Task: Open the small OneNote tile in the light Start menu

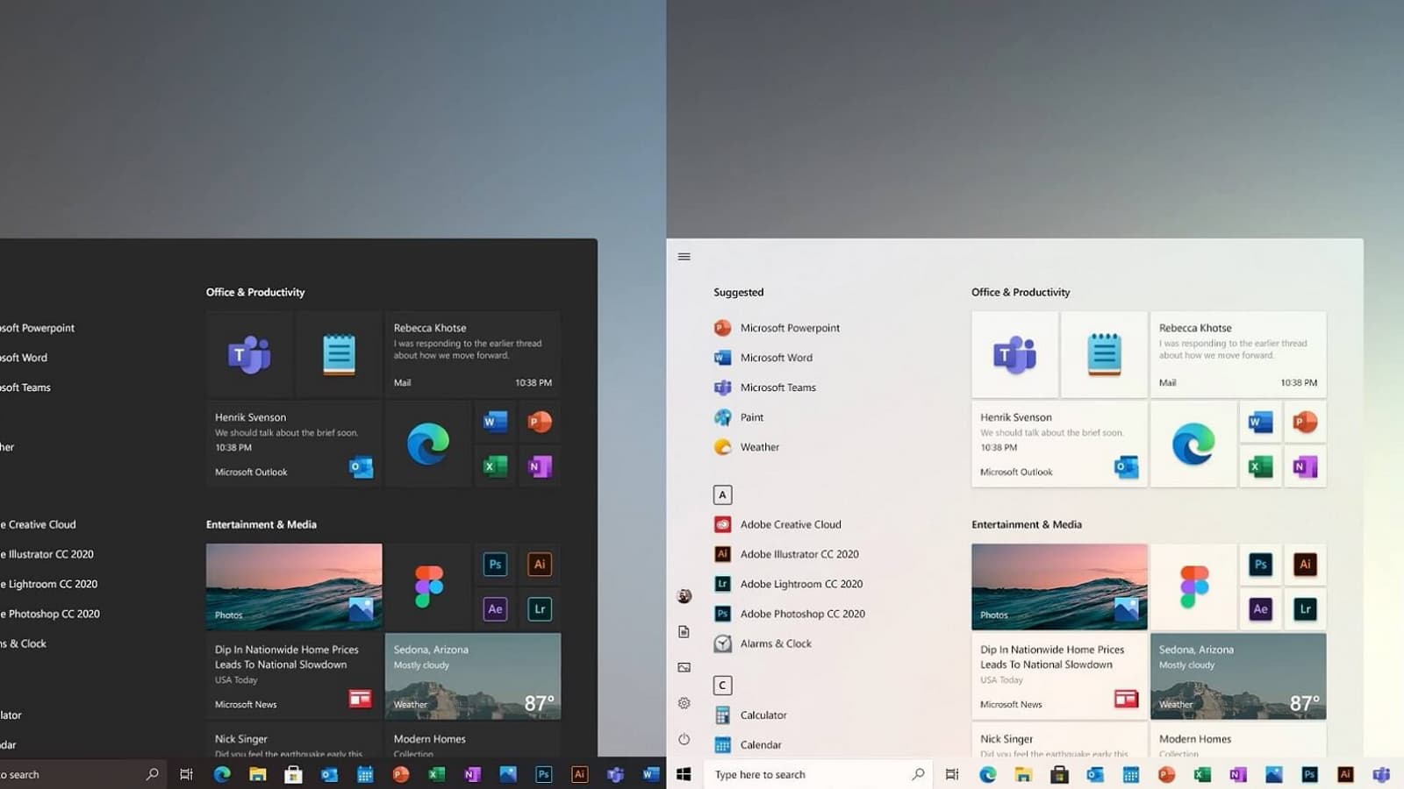Action: click(1306, 466)
